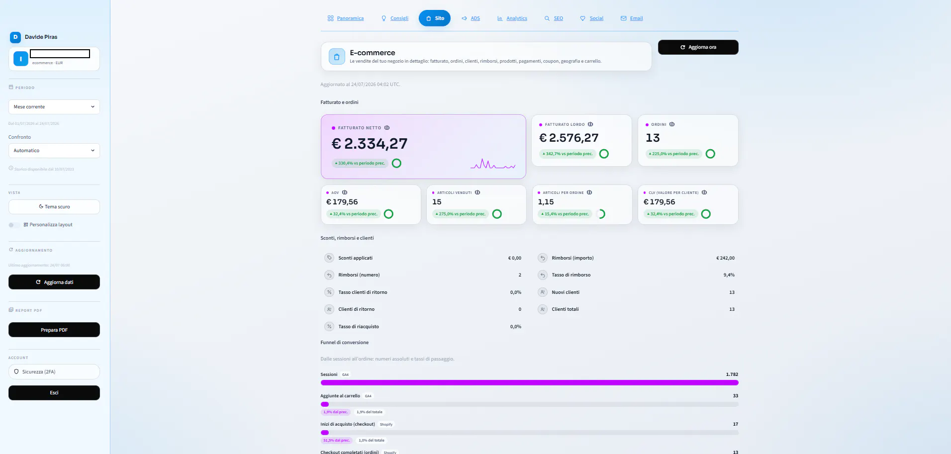Switch to the Consigli tab
The width and height of the screenshot is (951, 454).
(395, 18)
